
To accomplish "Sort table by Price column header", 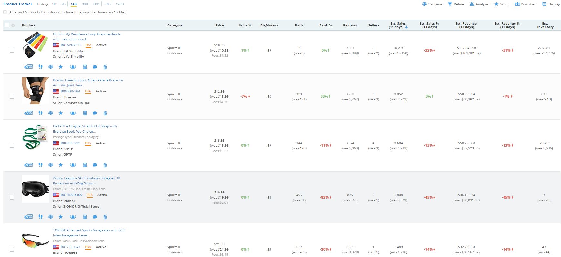I will 220,25.
